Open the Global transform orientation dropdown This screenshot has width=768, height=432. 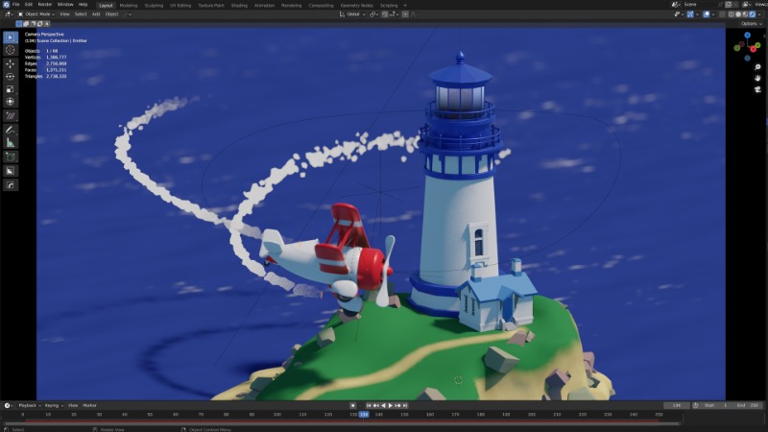pos(355,14)
